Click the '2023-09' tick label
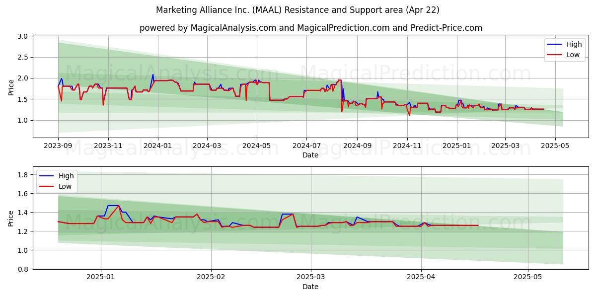Image resolution: width=596 pixels, height=298 pixels. [58, 146]
